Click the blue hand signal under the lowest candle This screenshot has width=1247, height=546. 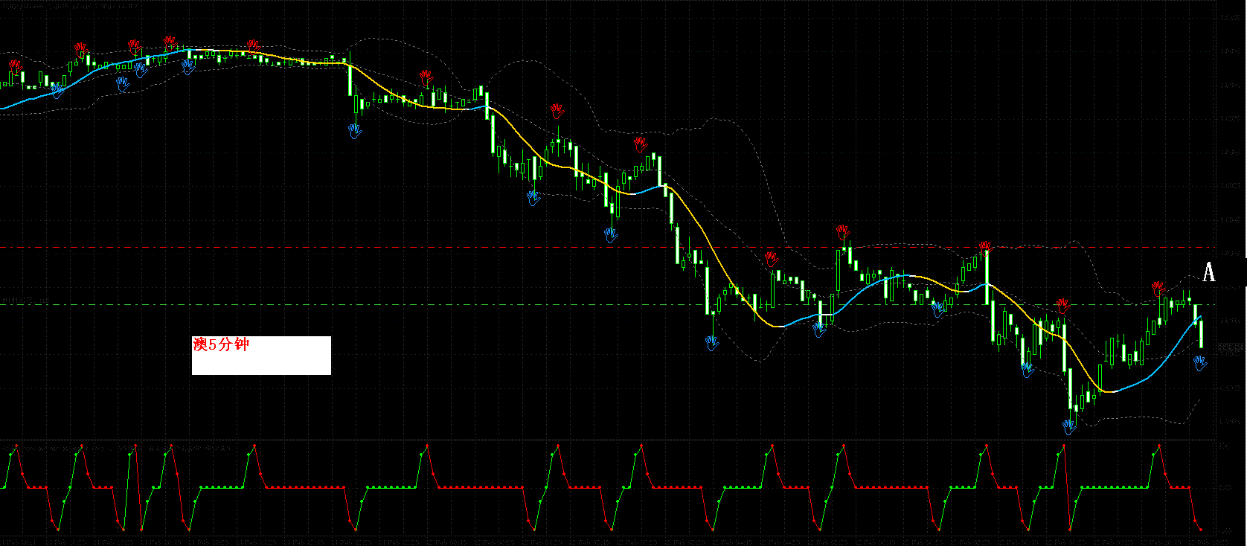click(x=1069, y=427)
